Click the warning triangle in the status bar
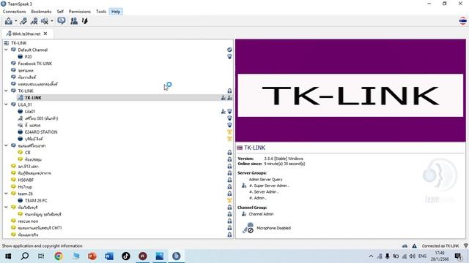This screenshot has height=263, width=469. tap(414, 246)
